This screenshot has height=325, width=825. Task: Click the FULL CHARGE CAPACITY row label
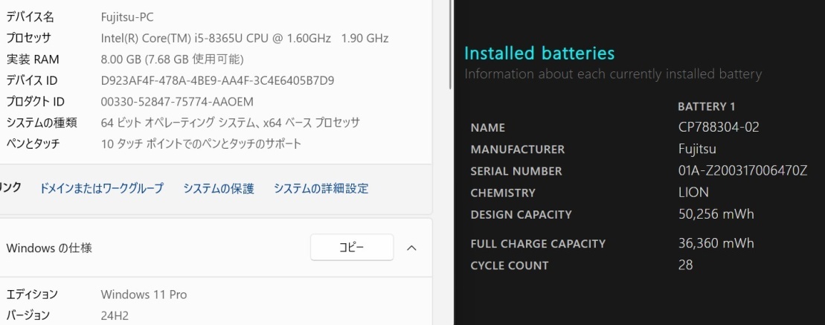[x=538, y=244]
